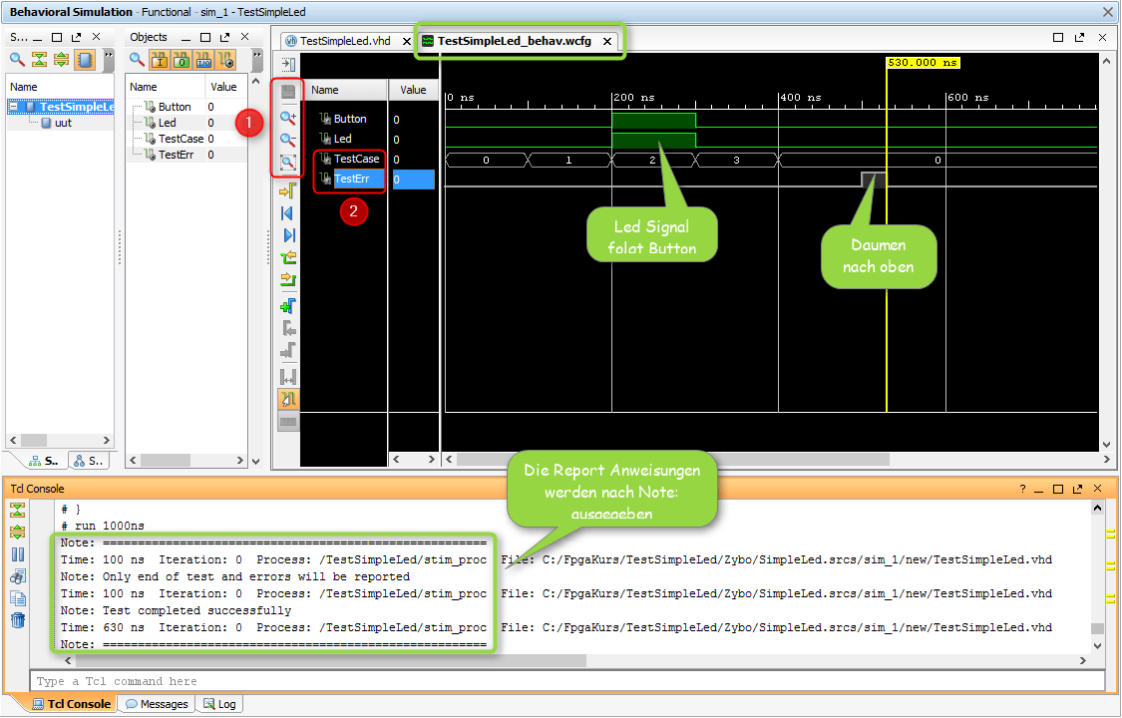Jump to the waveform start time

[288, 213]
